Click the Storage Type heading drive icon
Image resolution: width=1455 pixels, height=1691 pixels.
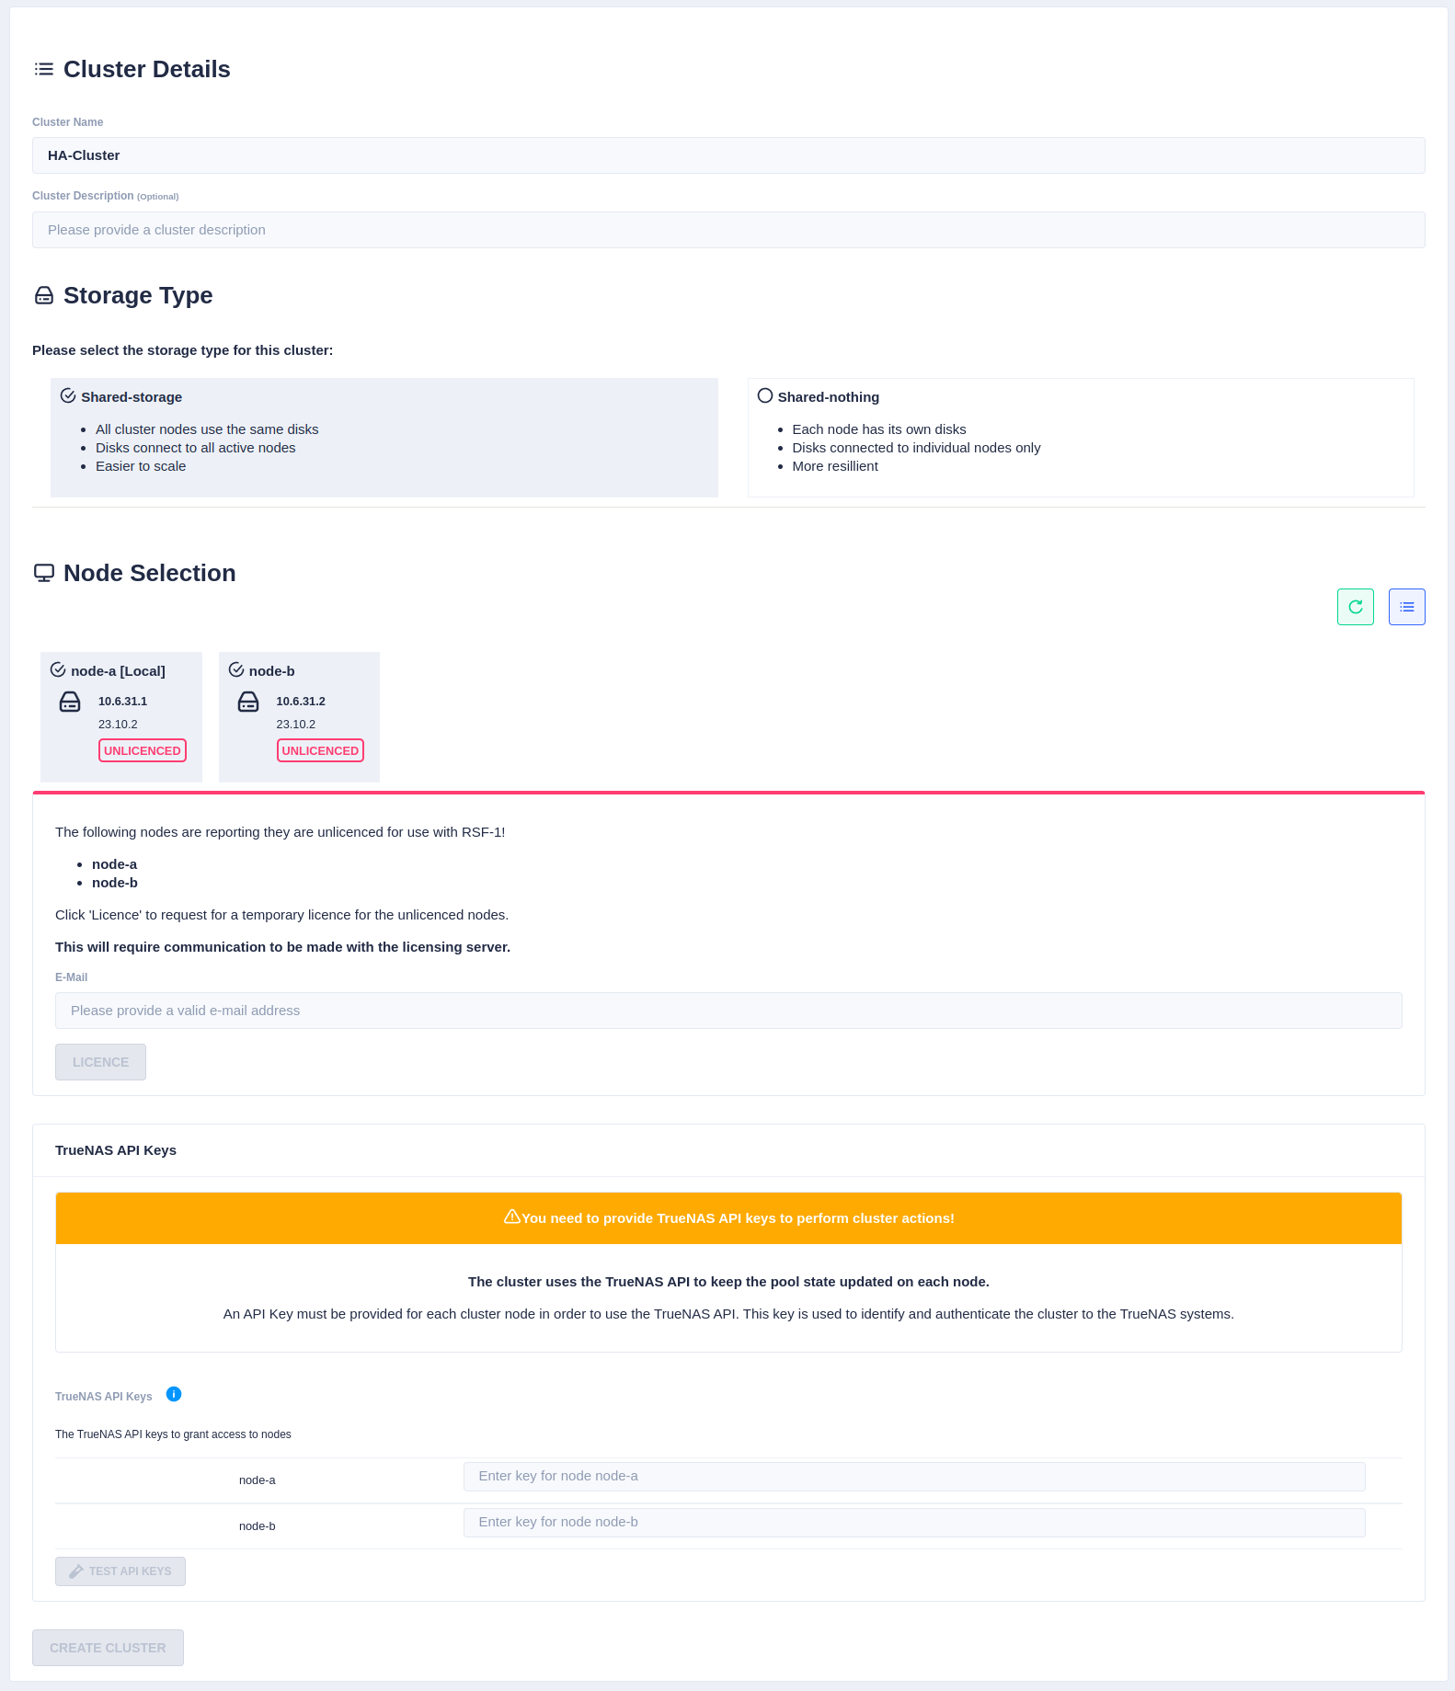44,295
